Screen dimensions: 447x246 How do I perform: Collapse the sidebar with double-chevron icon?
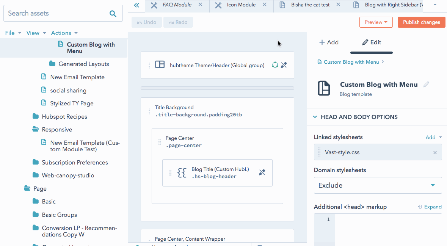(136, 5)
